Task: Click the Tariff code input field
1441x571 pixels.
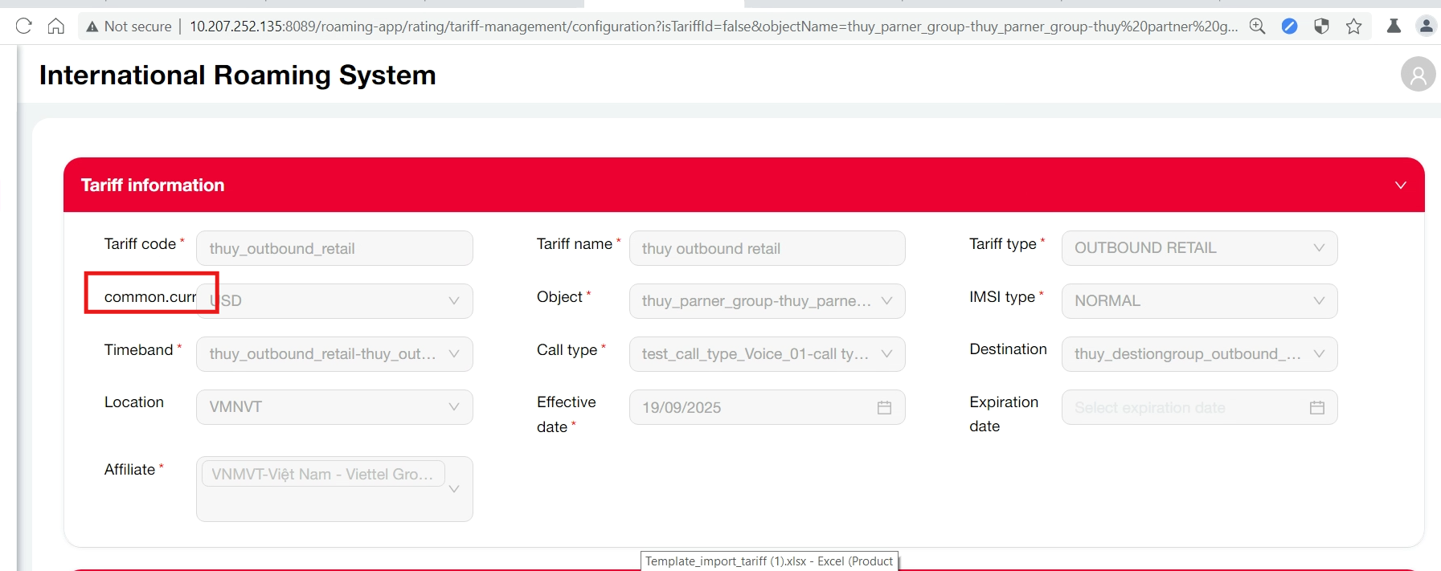Action: coord(334,249)
